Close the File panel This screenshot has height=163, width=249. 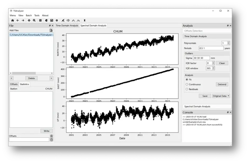click(x=53, y=26)
